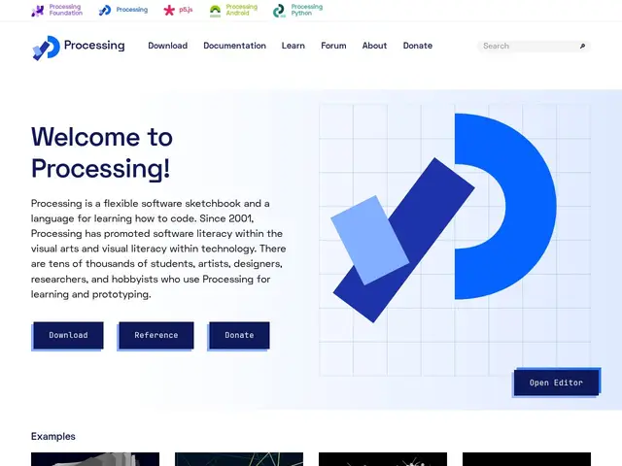Image resolution: width=622 pixels, height=466 pixels.
Task: Focus the Search input field
Action: tap(534, 46)
